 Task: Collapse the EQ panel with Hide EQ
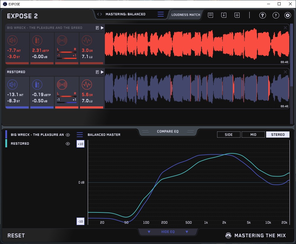168,232
